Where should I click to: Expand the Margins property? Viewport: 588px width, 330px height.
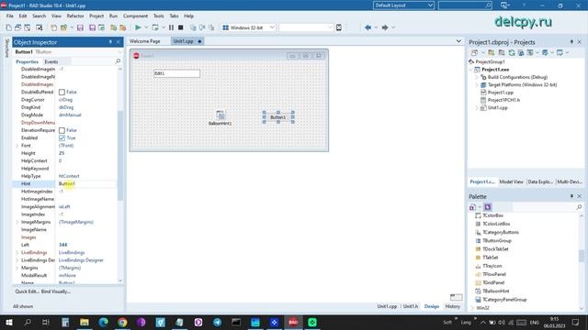point(17,268)
